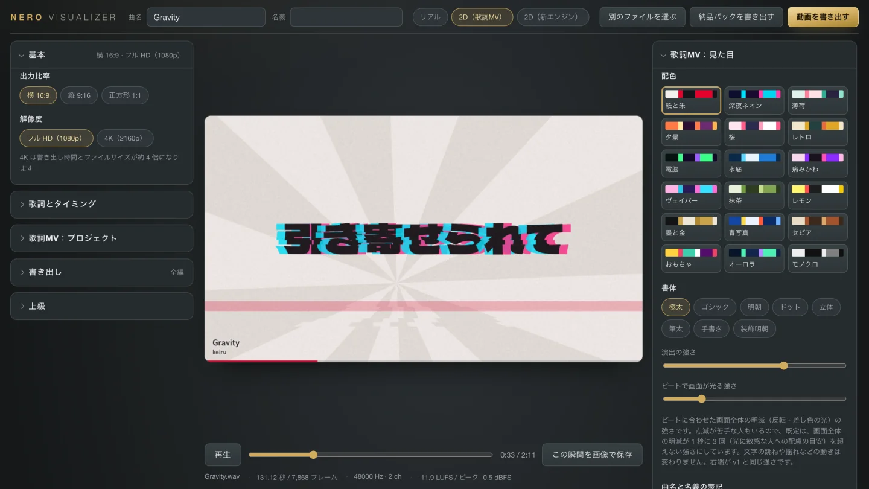869x489 pixels.
Task: Choose the レトロ palette
Action: click(818, 132)
